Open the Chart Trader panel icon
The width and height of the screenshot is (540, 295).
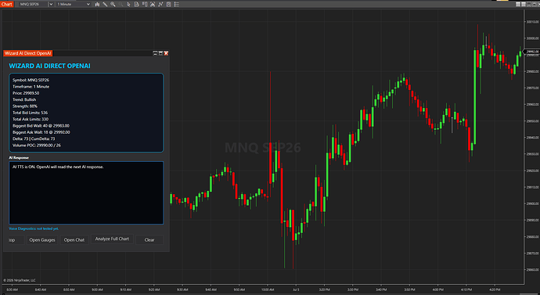[x=145, y=4]
